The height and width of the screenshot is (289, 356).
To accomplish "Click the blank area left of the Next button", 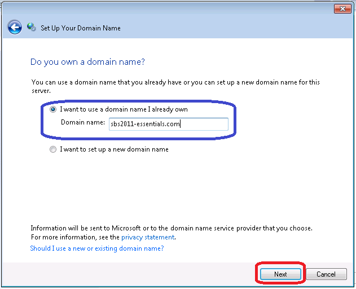I will pyautogui.click(x=141, y=274).
